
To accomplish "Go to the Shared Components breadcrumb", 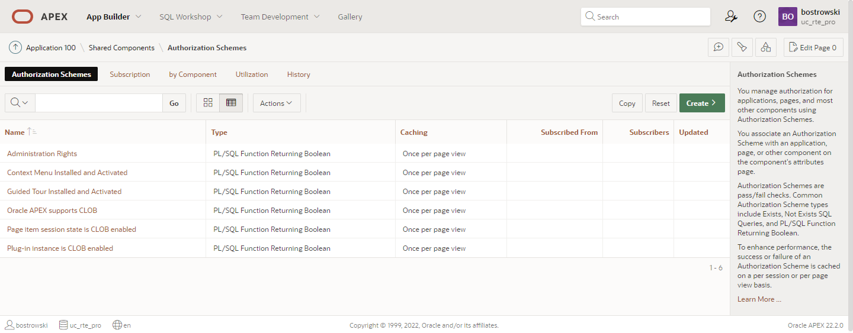I will click(x=121, y=48).
